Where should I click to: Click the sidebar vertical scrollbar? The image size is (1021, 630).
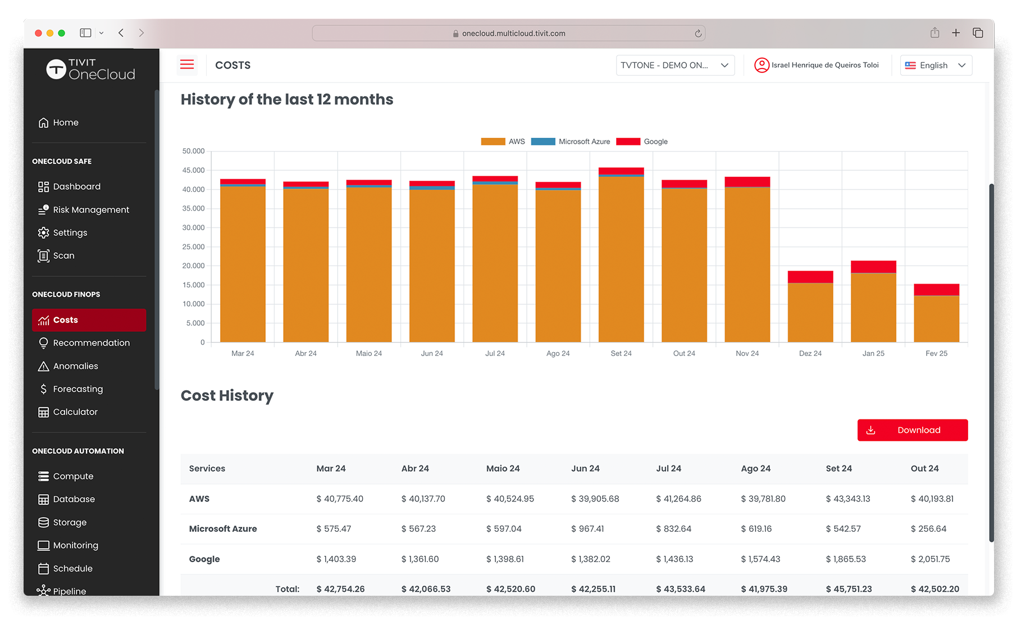pyautogui.click(x=157, y=239)
